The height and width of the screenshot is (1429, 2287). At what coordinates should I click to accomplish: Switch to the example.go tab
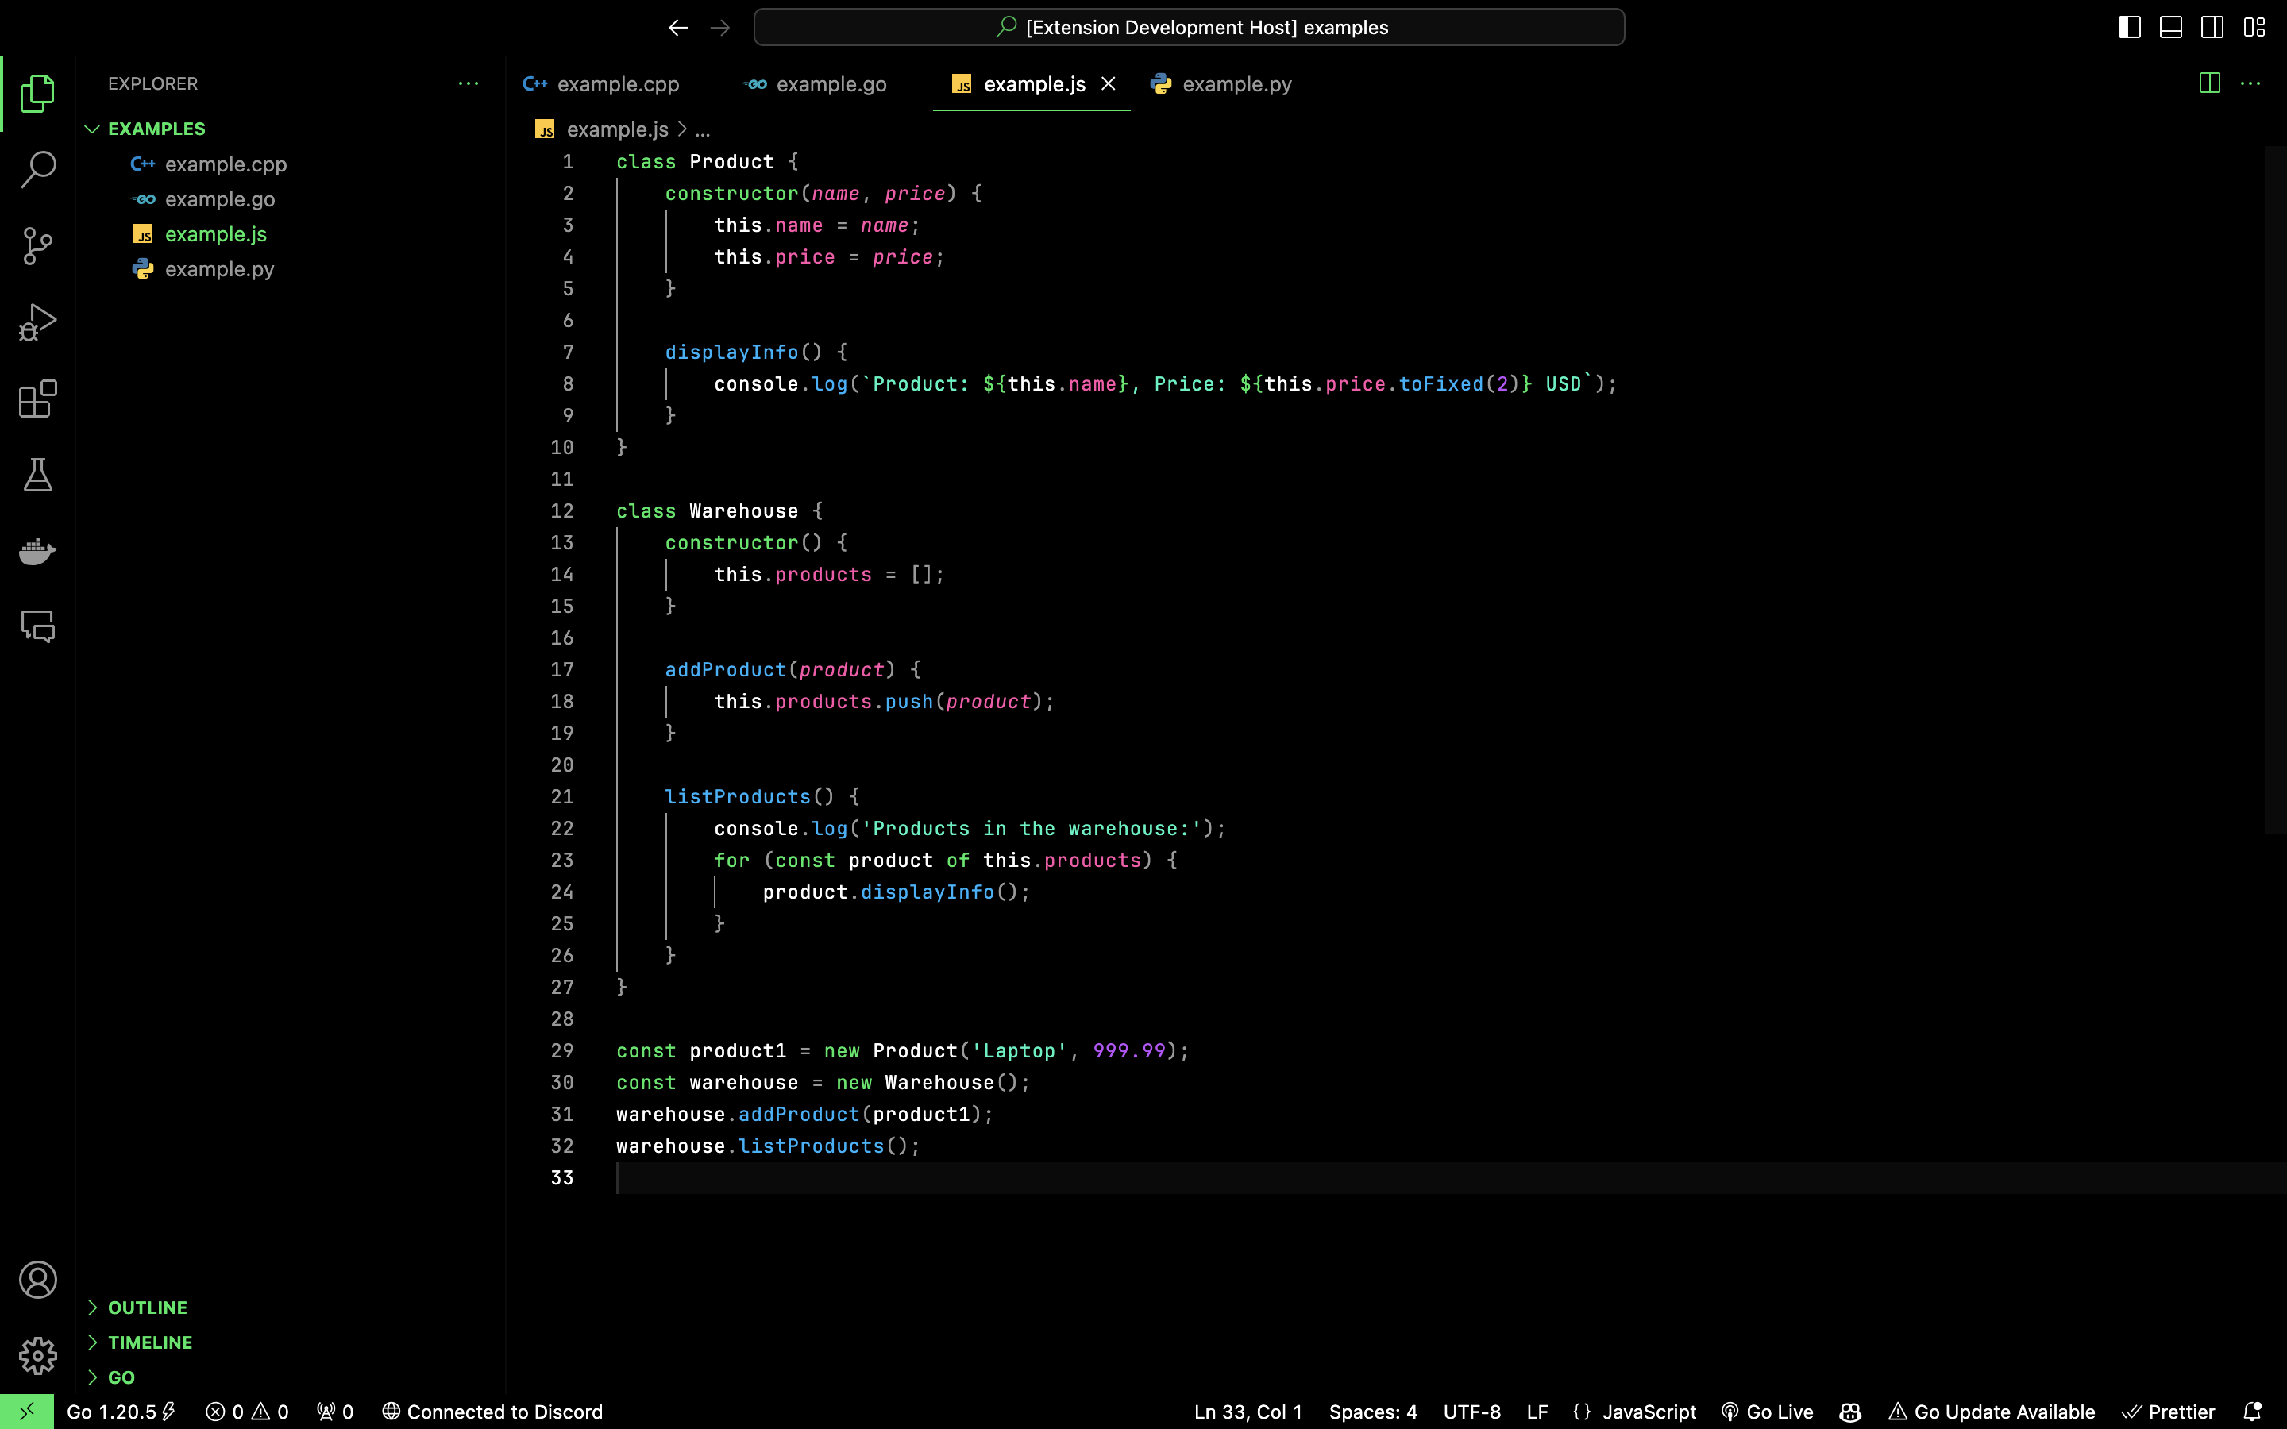pos(831,84)
